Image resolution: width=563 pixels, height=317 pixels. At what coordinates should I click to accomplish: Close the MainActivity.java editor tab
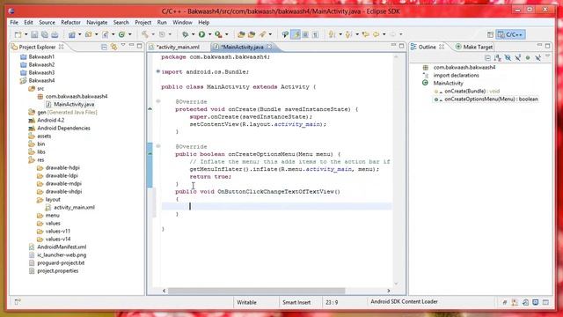(x=269, y=47)
